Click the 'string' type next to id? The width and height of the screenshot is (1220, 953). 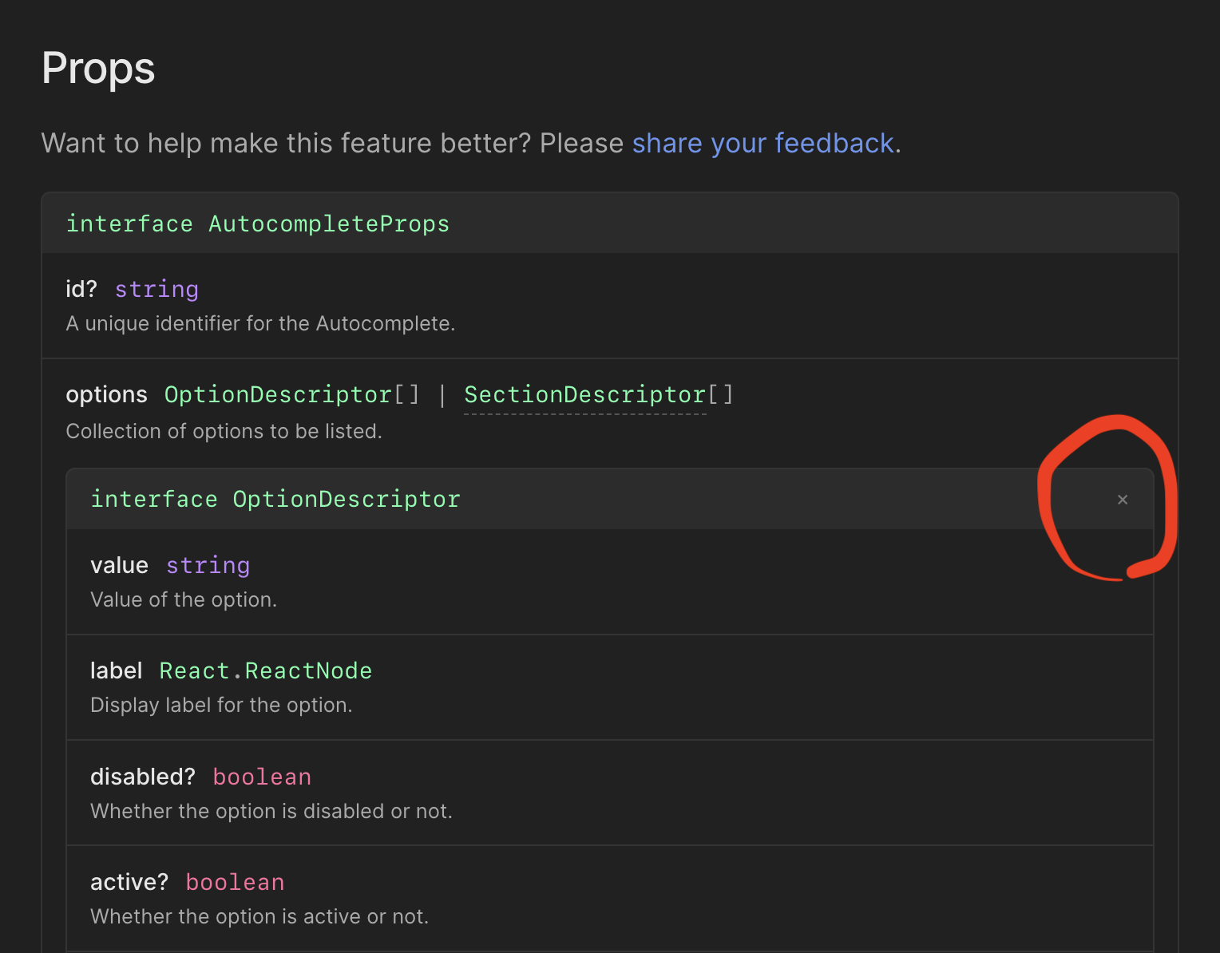click(x=156, y=289)
